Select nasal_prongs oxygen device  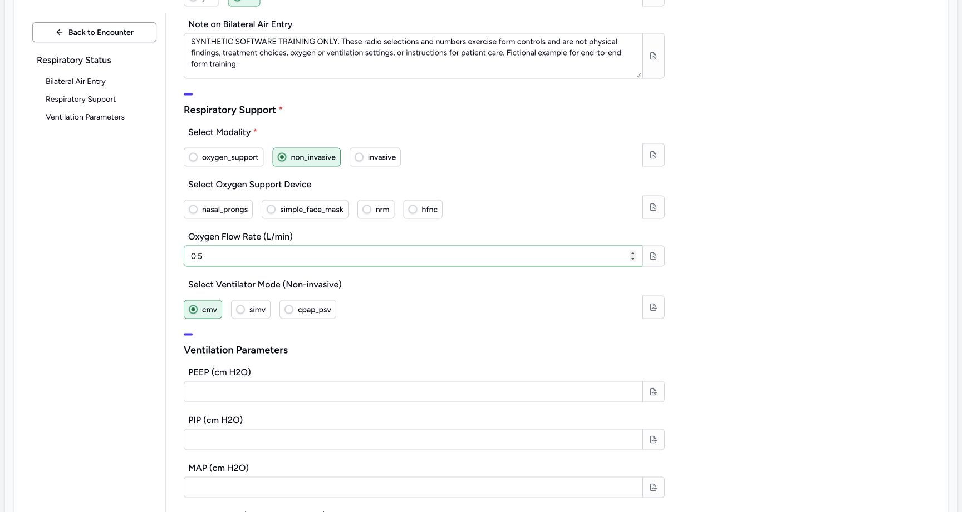218,210
